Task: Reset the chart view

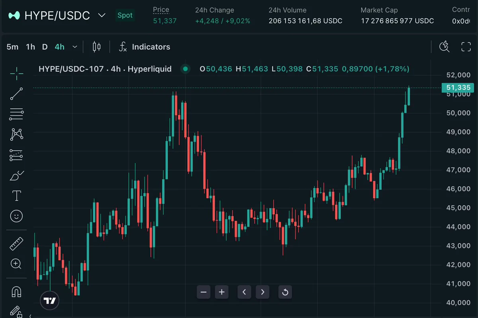Action: click(x=285, y=292)
